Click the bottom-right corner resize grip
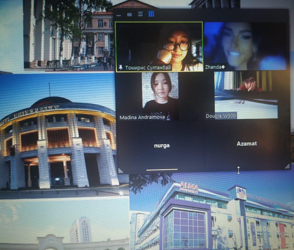This screenshot has height=250, width=294. [287, 166]
